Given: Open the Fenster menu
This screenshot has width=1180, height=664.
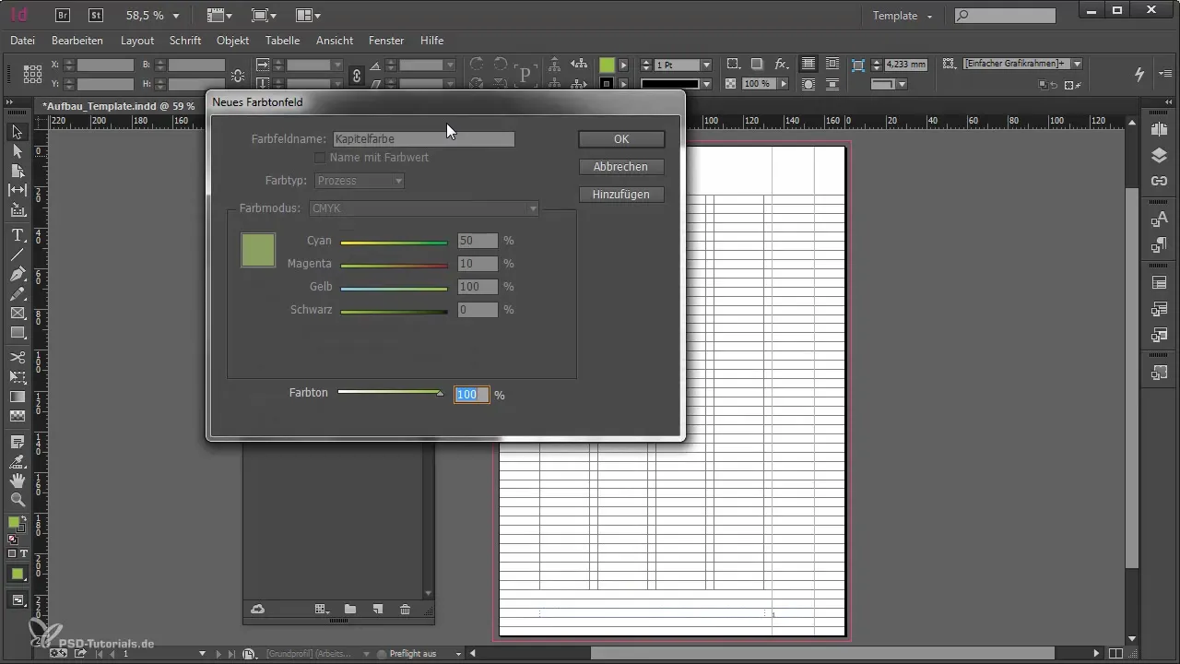Looking at the screenshot, I should 386,41.
